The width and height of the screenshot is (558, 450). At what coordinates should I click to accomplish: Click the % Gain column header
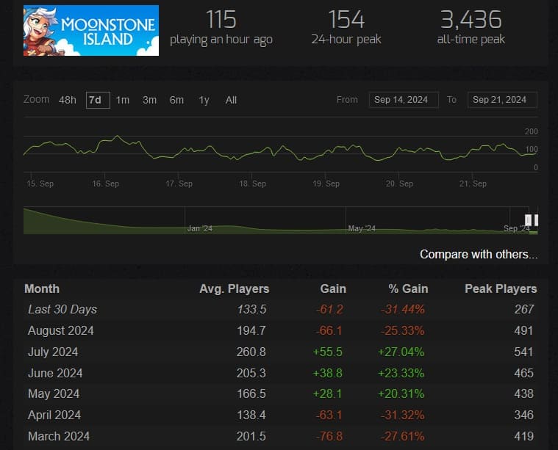[x=407, y=288]
